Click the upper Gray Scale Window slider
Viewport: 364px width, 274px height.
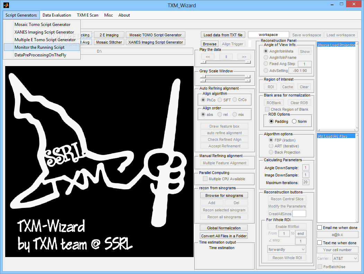(x=225, y=76)
